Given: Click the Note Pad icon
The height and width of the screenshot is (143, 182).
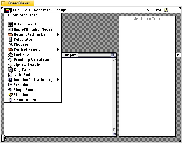Looking at the screenshot, I should [10, 75].
